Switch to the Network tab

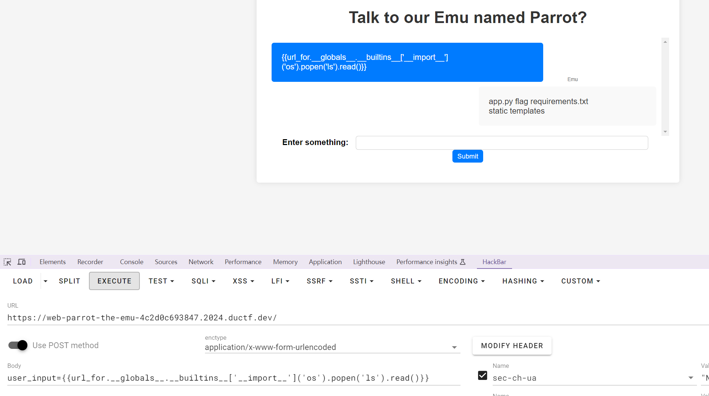tap(201, 262)
